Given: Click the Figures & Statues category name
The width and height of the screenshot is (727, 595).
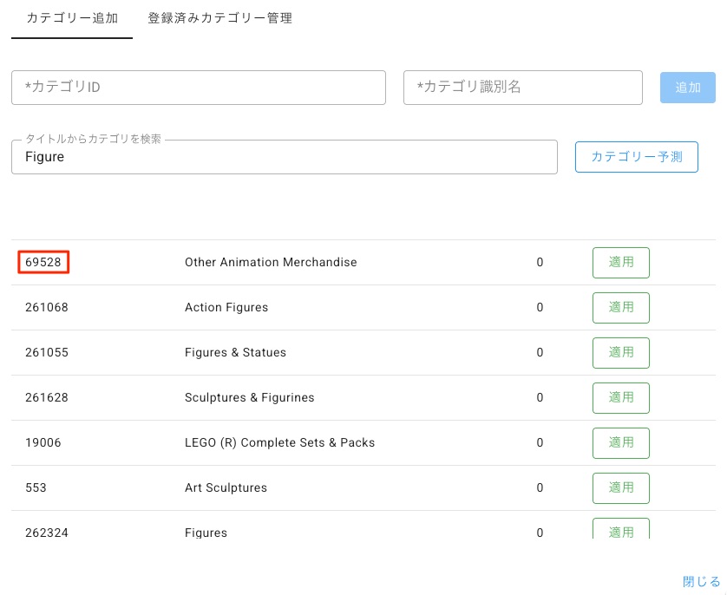Looking at the screenshot, I should click(x=235, y=352).
